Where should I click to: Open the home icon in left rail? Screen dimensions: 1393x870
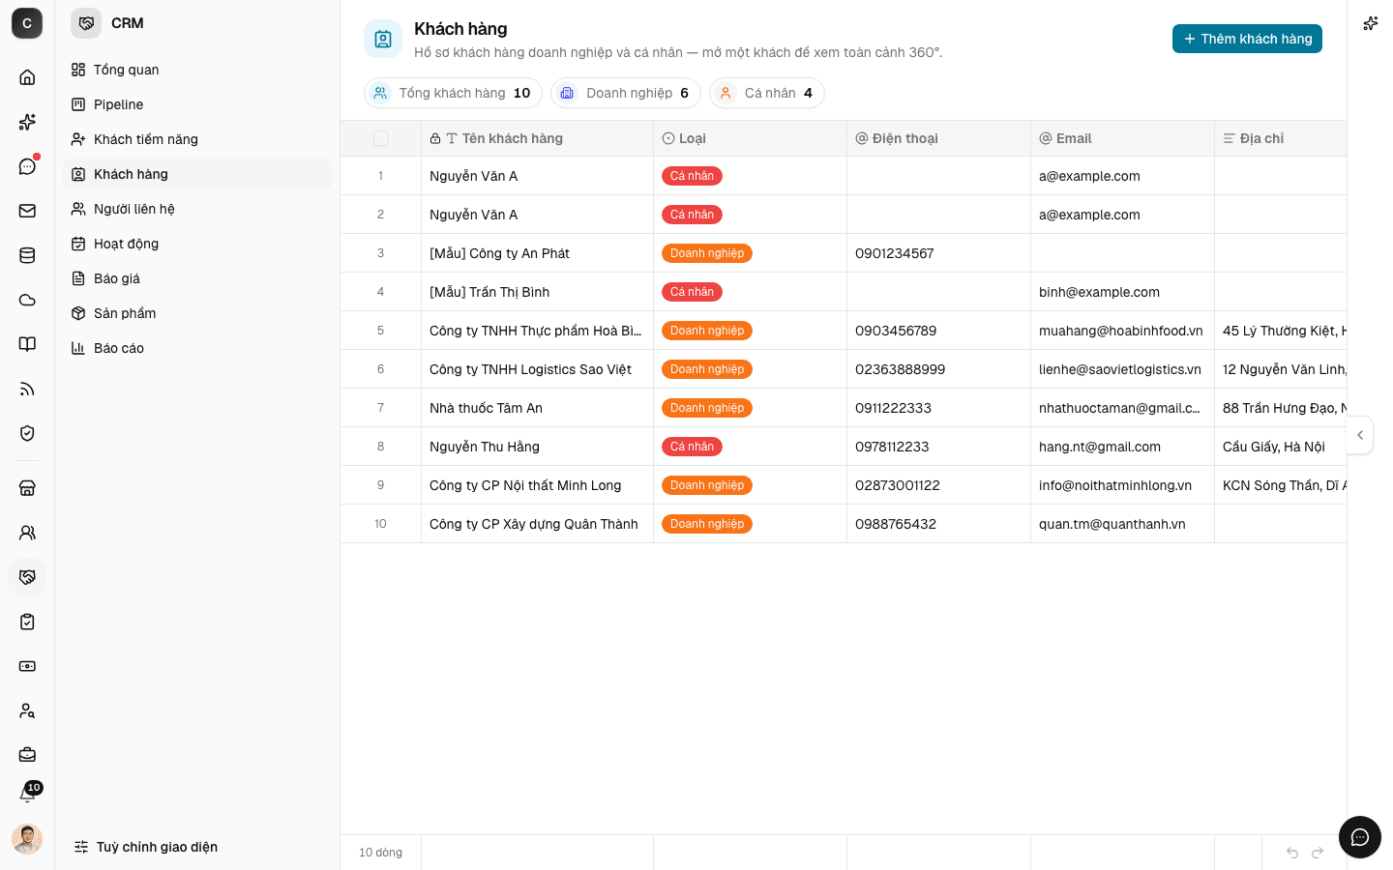27,77
